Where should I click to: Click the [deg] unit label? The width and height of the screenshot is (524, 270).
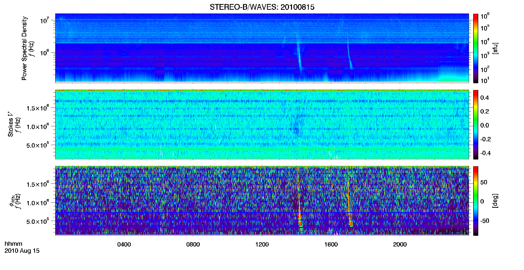coord(495,201)
